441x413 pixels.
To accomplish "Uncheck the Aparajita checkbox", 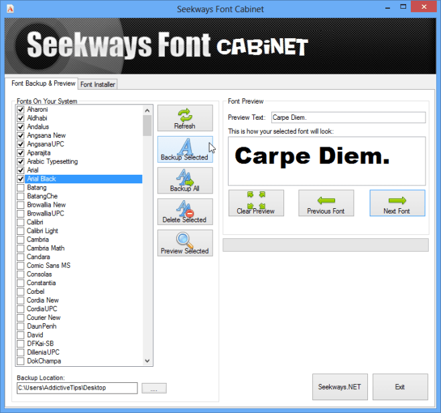I will click(x=21, y=153).
